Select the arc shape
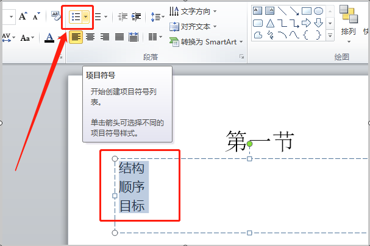Screen dimensions: 370x246 click(x=282, y=35)
